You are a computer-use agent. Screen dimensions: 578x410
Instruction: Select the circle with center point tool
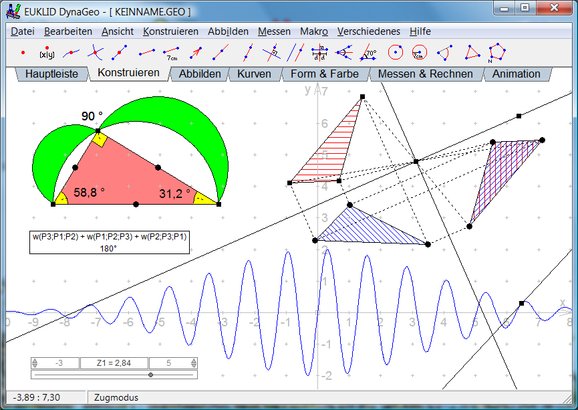point(396,52)
